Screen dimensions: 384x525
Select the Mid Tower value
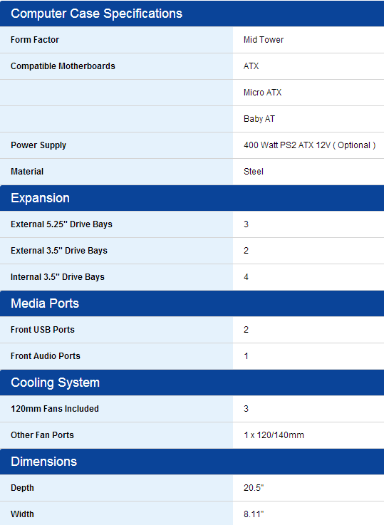pyautogui.click(x=264, y=39)
